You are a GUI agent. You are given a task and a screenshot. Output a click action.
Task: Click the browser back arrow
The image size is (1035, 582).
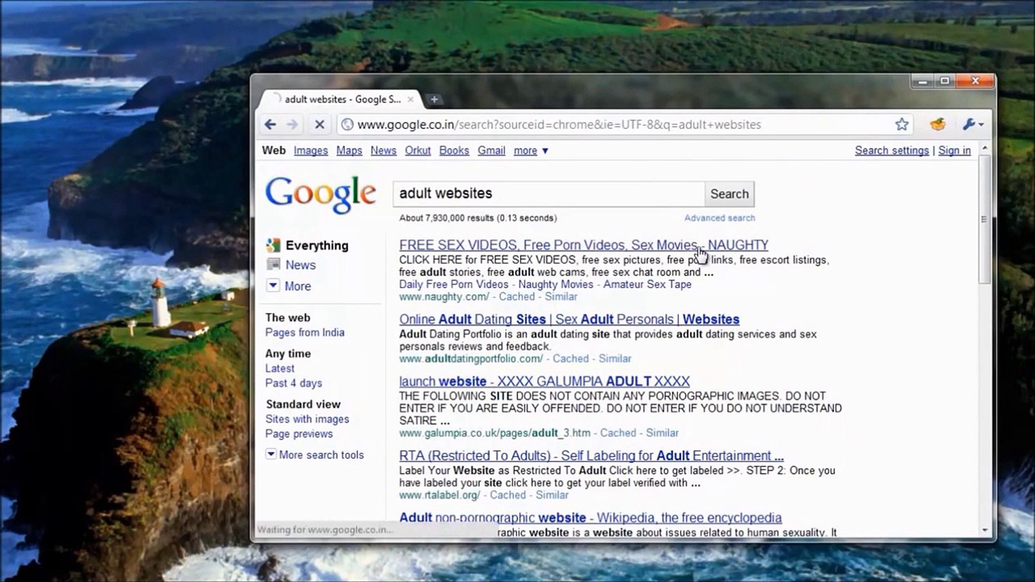tap(270, 124)
